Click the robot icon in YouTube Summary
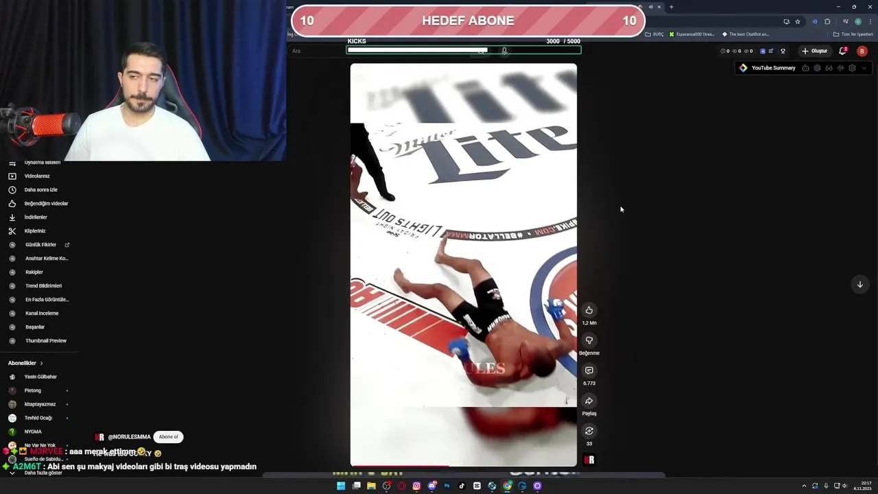The width and height of the screenshot is (878, 494). pyautogui.click(x=805, y=68)
